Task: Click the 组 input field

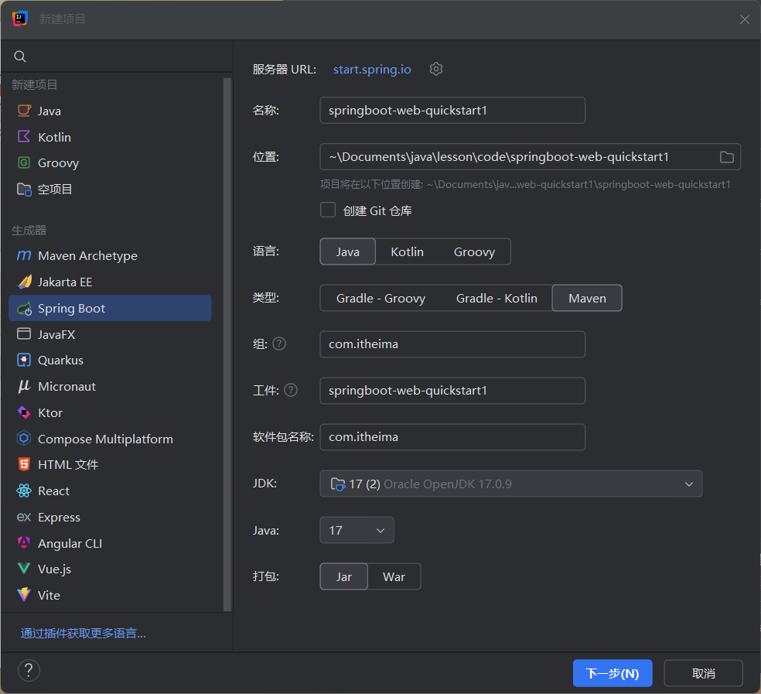Action: pos(452,344)
